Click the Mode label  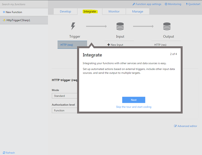[x=55, y=90]
